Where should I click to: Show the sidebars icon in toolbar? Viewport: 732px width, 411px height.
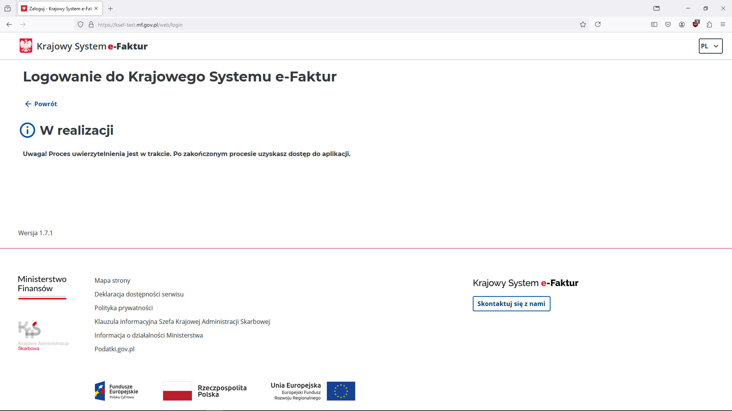tap(654, 25)
